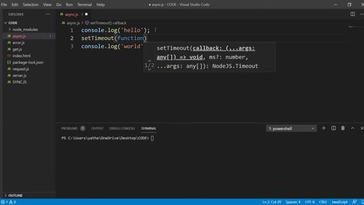Open Explorer more actions ellipsis
This screenshot has height=205, width=364.
pyautogui.click(x=48, y=14)
